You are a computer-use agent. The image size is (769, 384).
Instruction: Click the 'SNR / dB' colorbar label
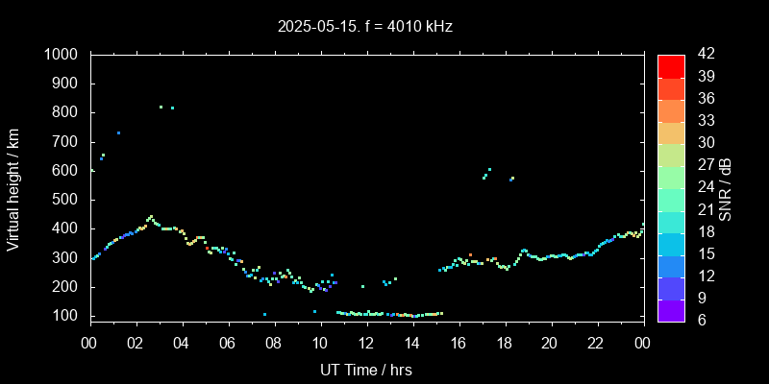pos(726,188)
